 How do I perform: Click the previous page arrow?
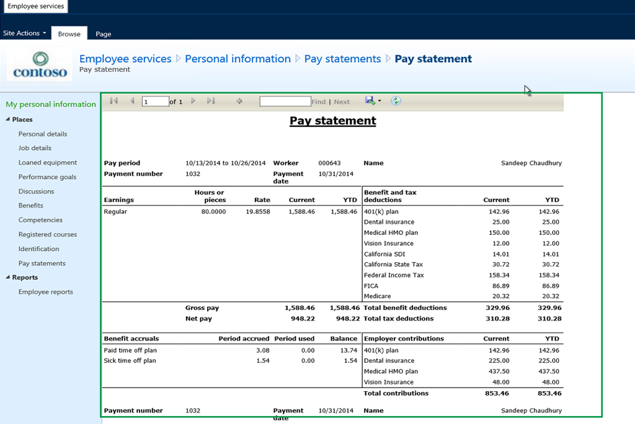point(131,101)
